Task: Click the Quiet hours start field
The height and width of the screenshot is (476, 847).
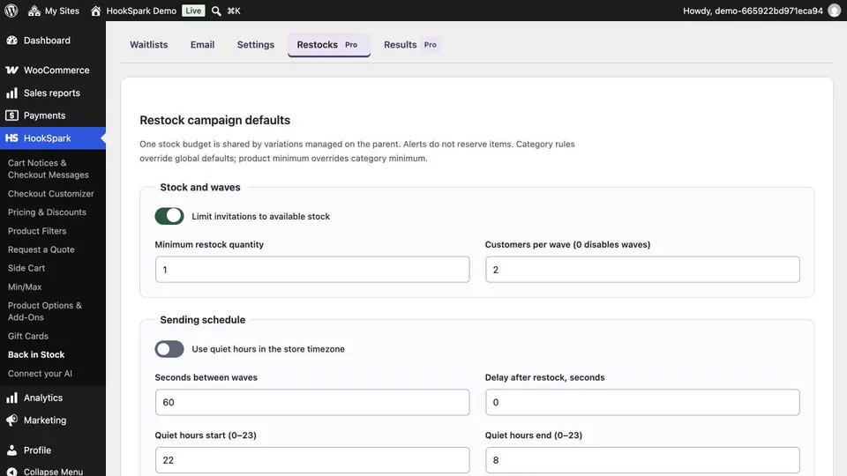Action: pyautogui.click(x=312, y=460)
